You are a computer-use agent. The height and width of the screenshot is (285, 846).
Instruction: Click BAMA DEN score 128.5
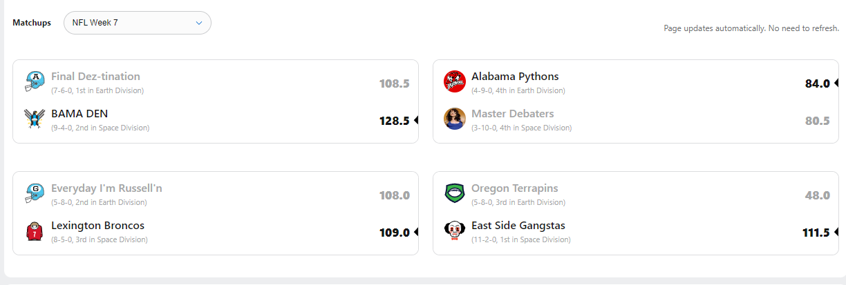click(x=395, y=121)
